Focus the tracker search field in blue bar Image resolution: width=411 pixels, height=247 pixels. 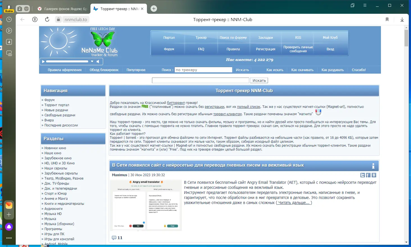(x=203, y=70)
